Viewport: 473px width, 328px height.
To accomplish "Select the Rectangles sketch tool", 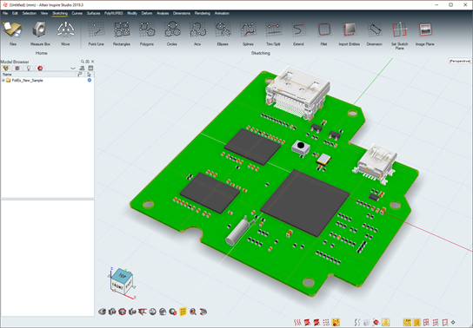I will pyautogui.click(x=122, y=33).
